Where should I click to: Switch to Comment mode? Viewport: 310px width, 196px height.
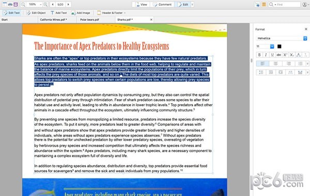pyautogui.click(x=163, y=4)
